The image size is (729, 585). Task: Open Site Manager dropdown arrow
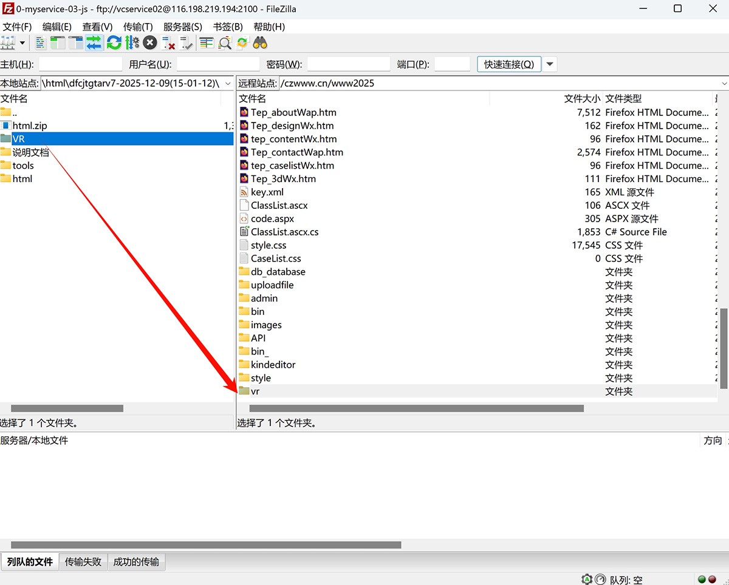22,43
